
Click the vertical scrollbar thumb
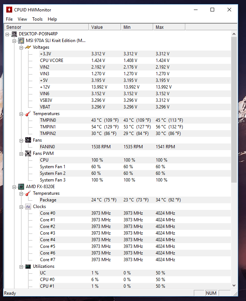pyautogui.click(x=234, y=110)
